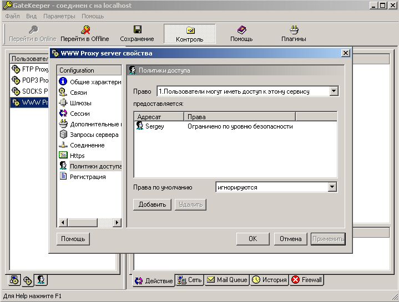Open Общие характеристики configuration page

[90, 82]
